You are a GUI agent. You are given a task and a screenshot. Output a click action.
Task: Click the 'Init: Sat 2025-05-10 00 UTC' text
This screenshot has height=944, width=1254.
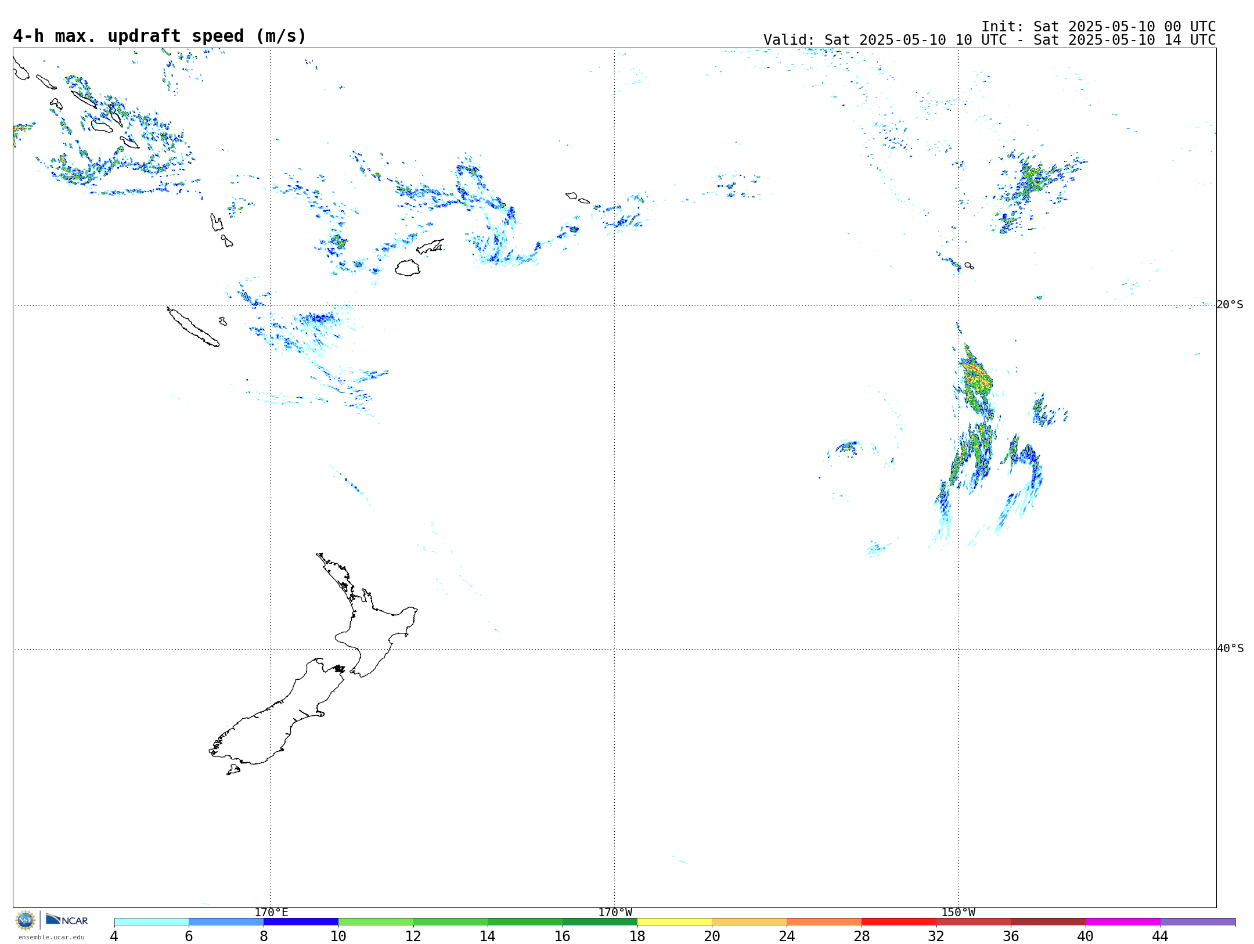(1098, 27)
